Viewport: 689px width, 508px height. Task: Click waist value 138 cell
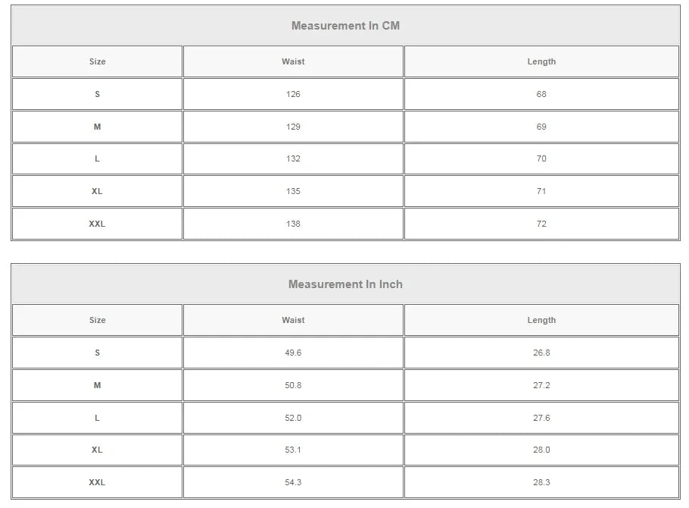point(293,224)
